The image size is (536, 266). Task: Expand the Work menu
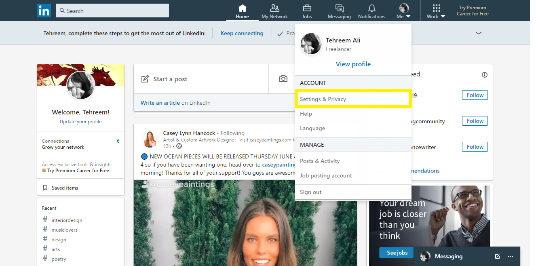pos(436,11)
